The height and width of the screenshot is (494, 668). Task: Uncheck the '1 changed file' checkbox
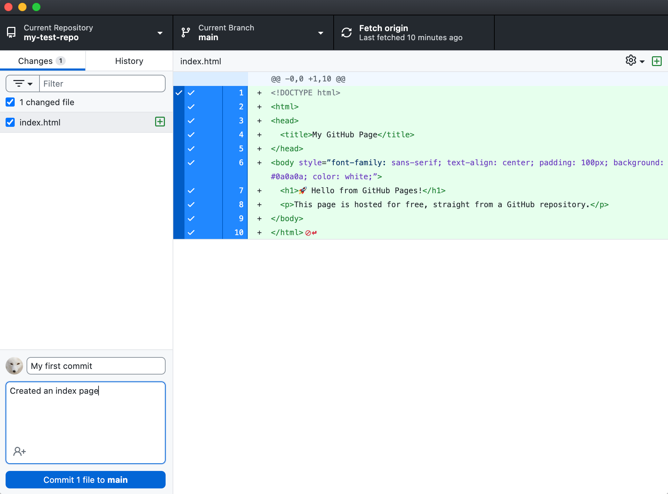pyautogui.click(x=10, y=102)
